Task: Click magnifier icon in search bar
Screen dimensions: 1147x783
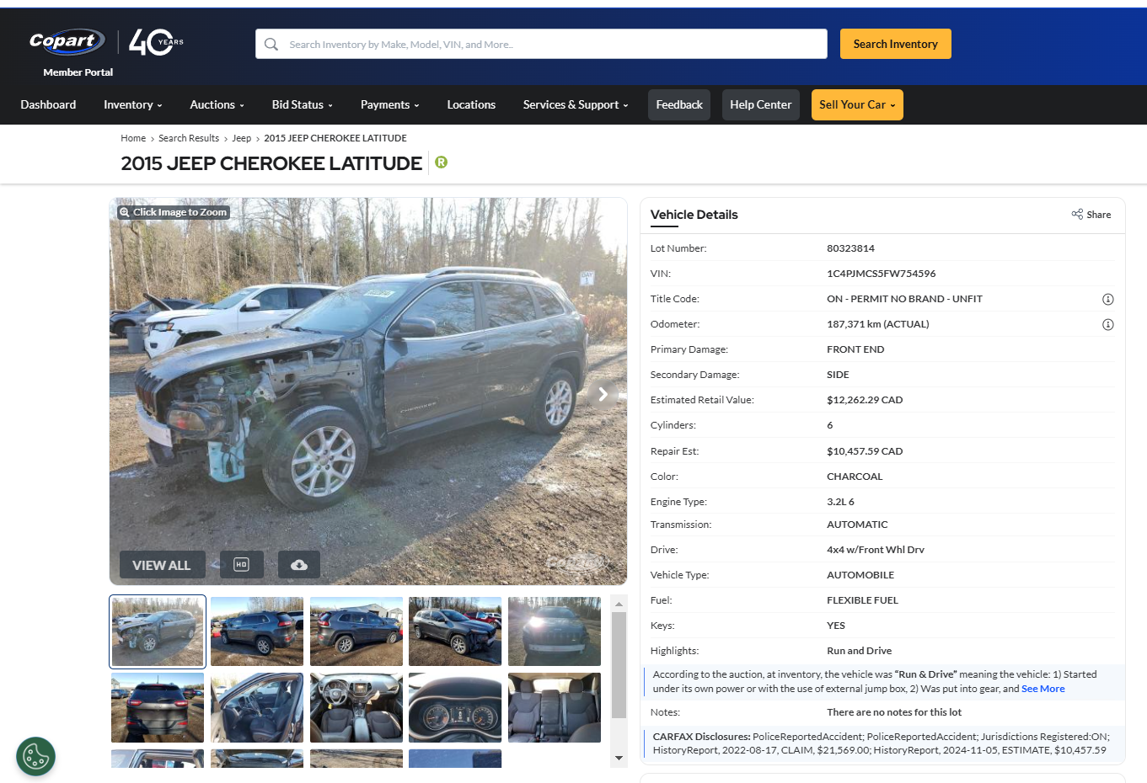Action: (271, 45)
